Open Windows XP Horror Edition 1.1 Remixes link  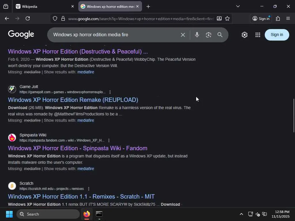81,196
